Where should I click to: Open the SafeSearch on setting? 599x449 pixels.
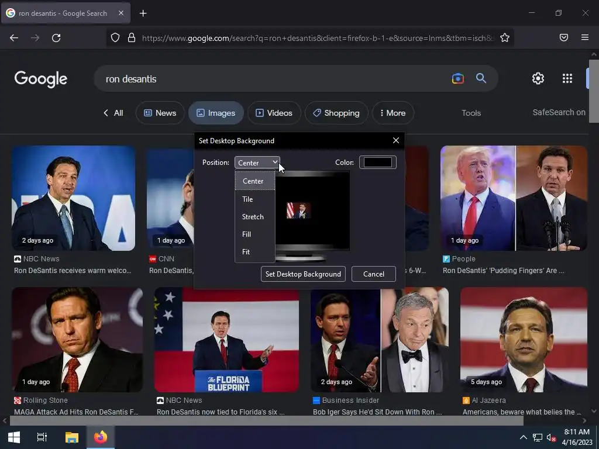(559, 112)
